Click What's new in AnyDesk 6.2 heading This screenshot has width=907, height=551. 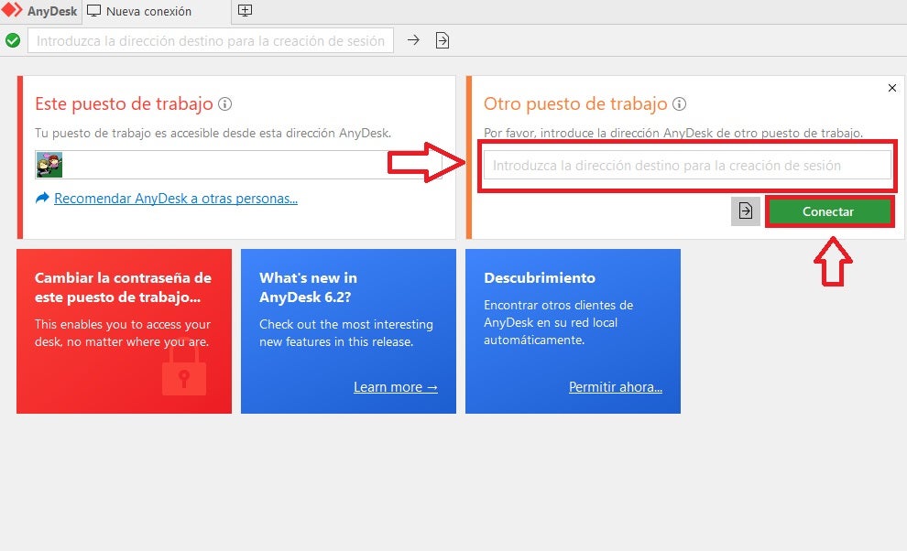click(308, 287)
